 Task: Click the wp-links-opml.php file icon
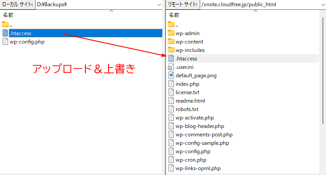pyautogui.click(x=171, y=168)
